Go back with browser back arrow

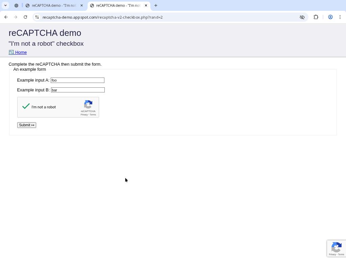[6, 17]
